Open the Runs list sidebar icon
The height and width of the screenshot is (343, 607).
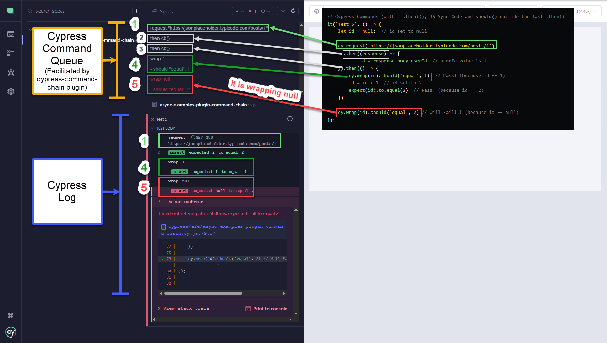pos(11,53)
